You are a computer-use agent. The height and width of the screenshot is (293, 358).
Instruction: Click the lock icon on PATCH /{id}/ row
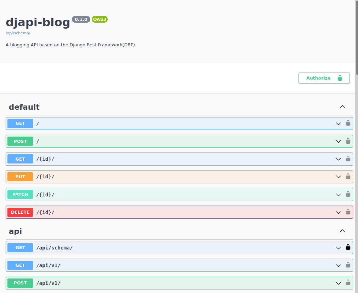tap(348, 194)
